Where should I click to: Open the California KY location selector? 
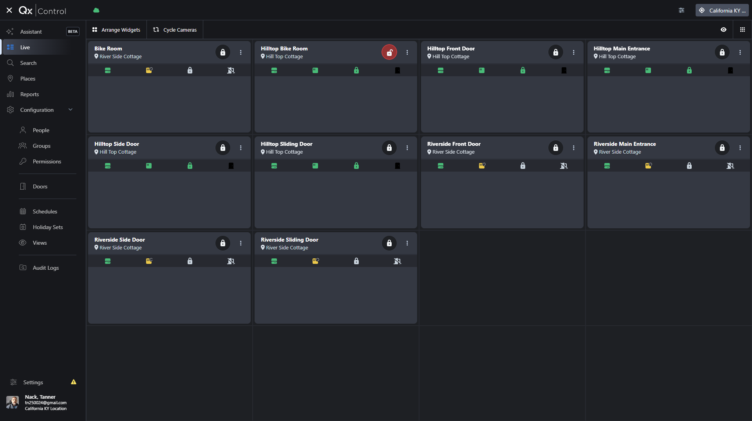[722, 11]
